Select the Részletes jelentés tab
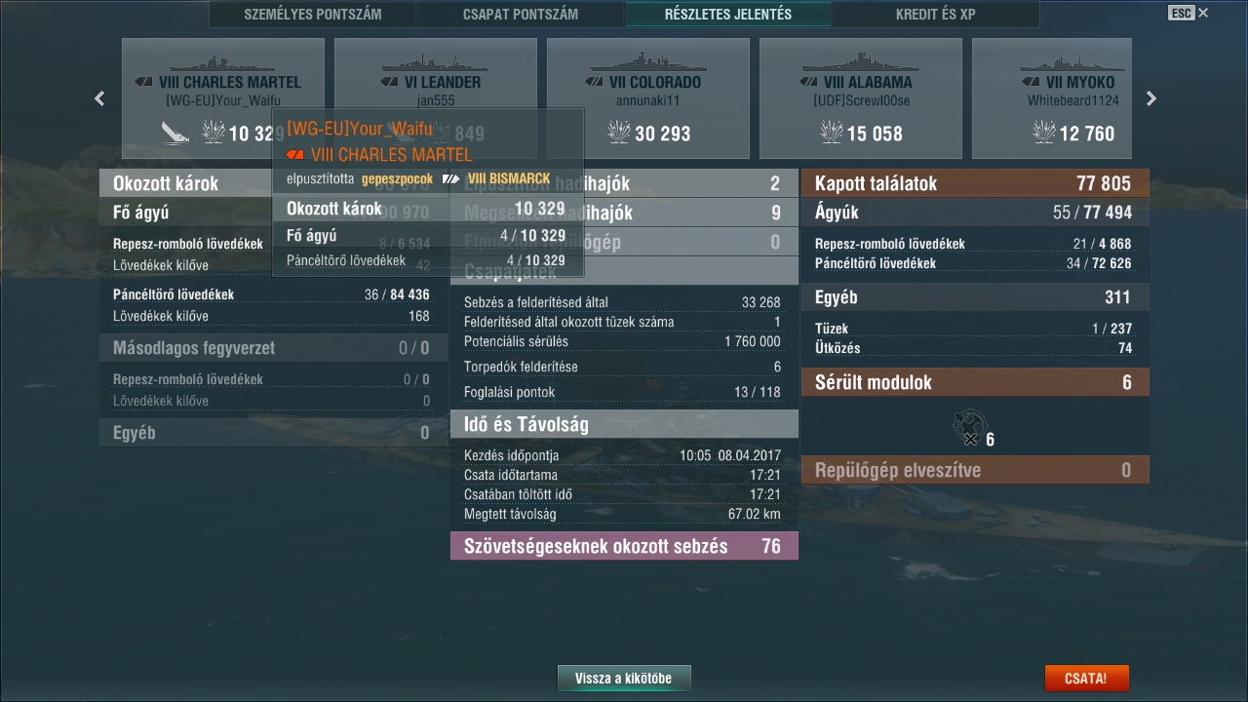 728,15
